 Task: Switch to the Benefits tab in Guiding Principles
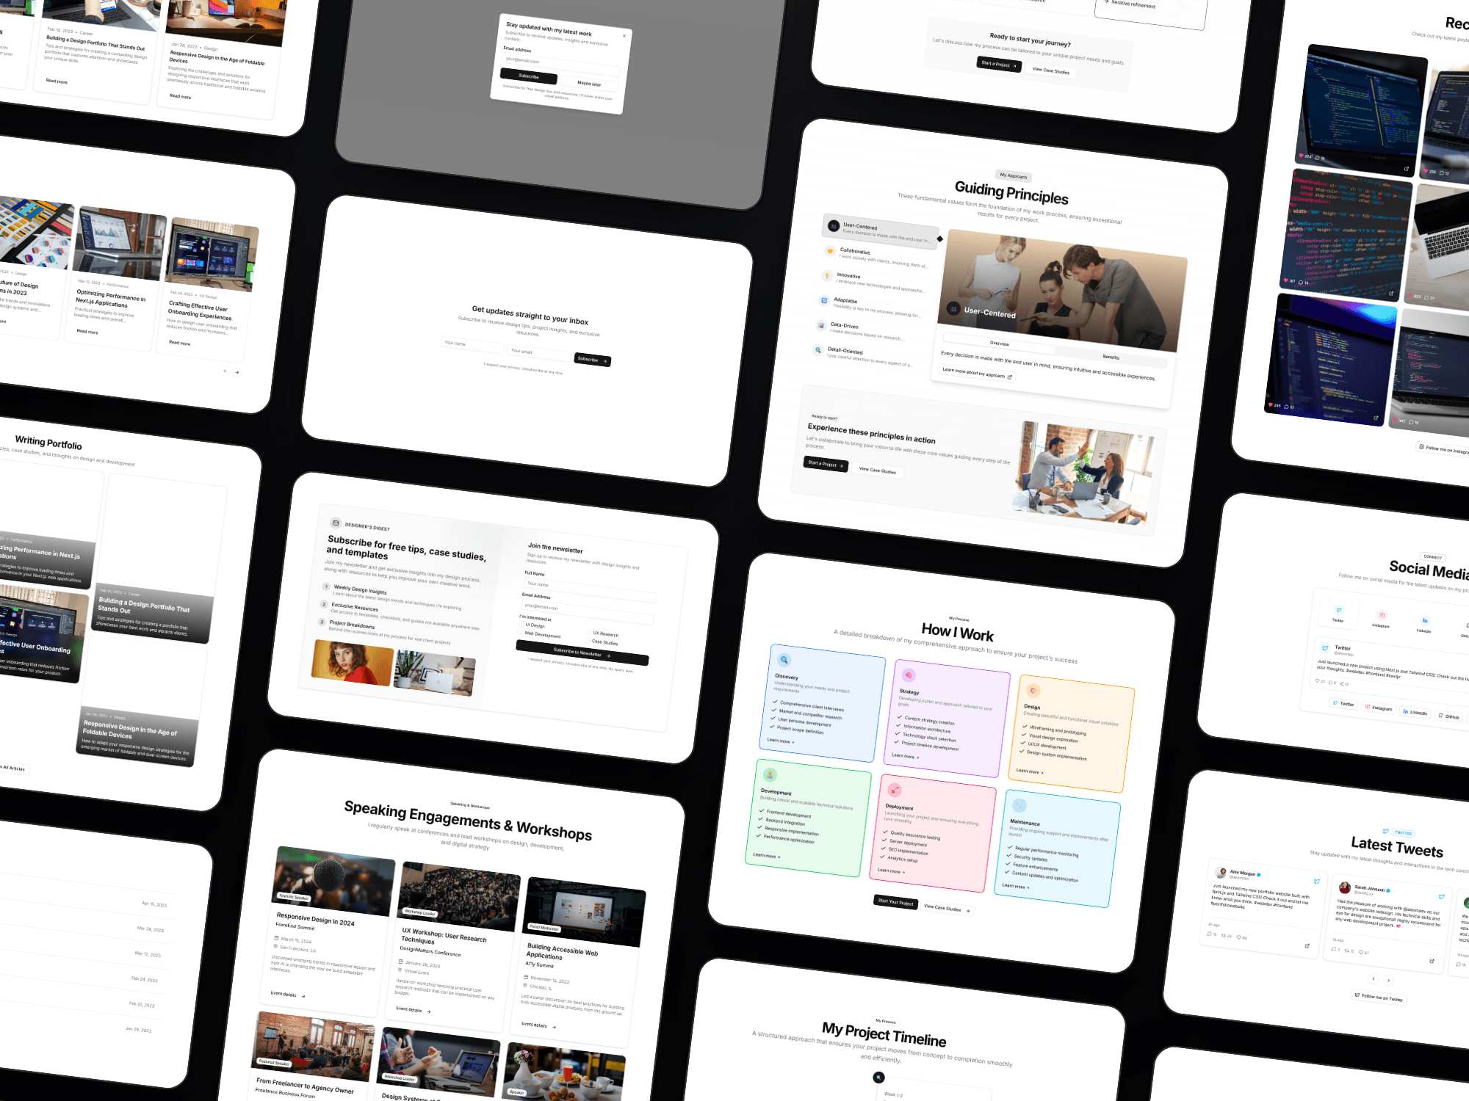coord(1111,357)
